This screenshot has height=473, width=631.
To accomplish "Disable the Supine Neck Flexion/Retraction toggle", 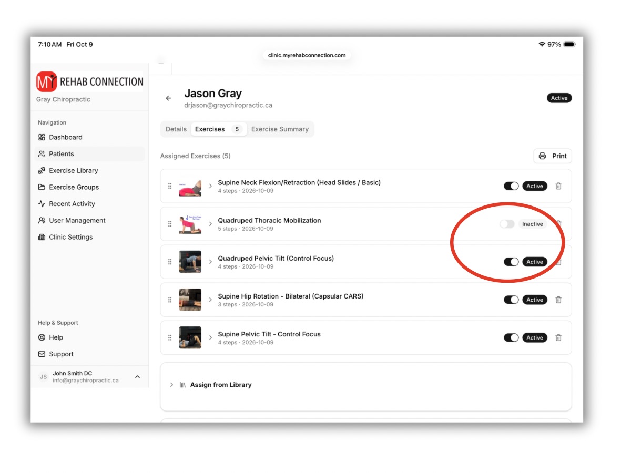I will (x=511, y=186).
